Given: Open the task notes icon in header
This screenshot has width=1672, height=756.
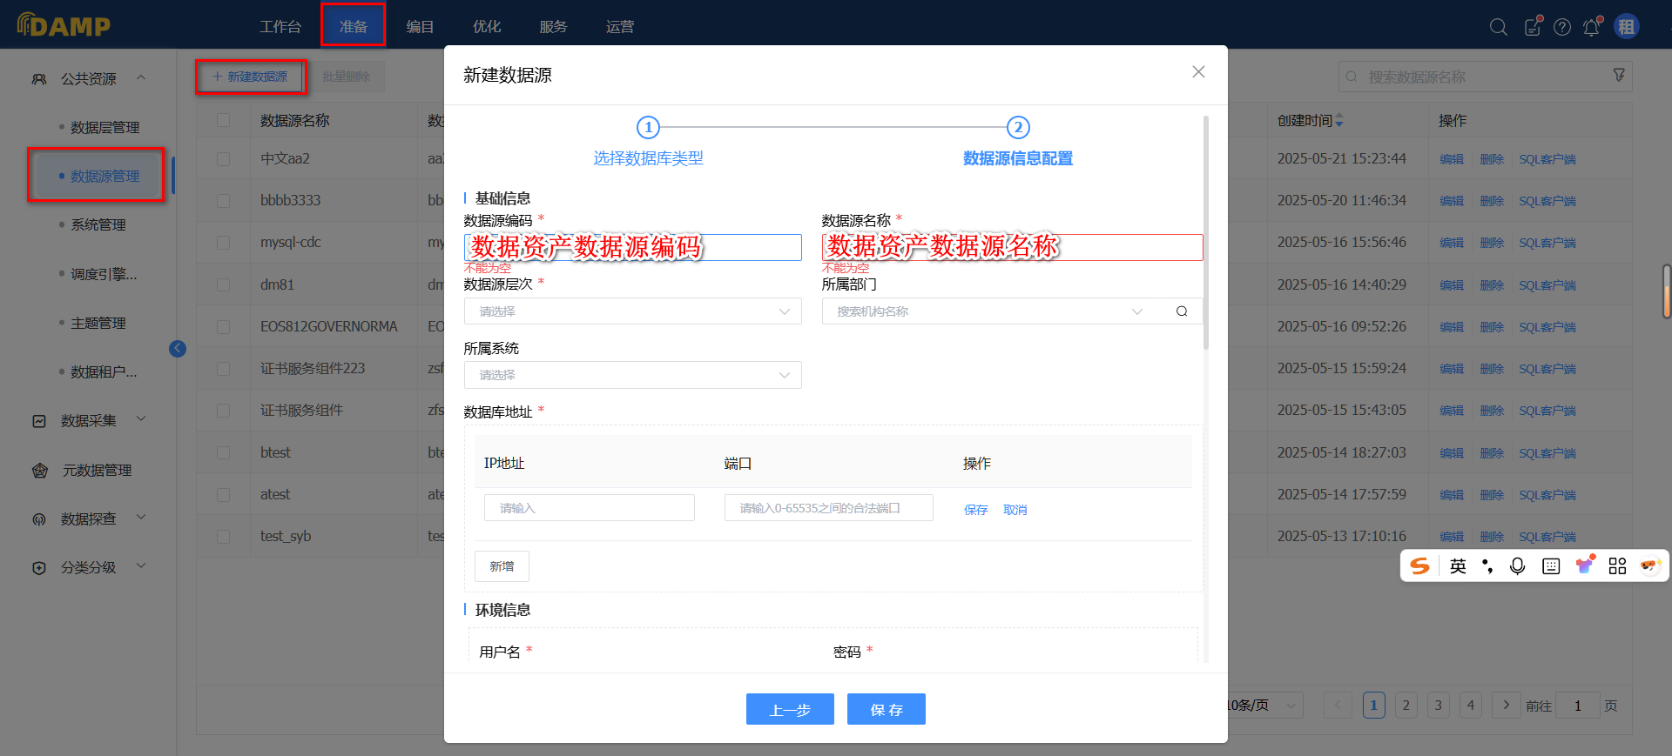Looking at the screenshot, I should click(x=1533, y=27).
